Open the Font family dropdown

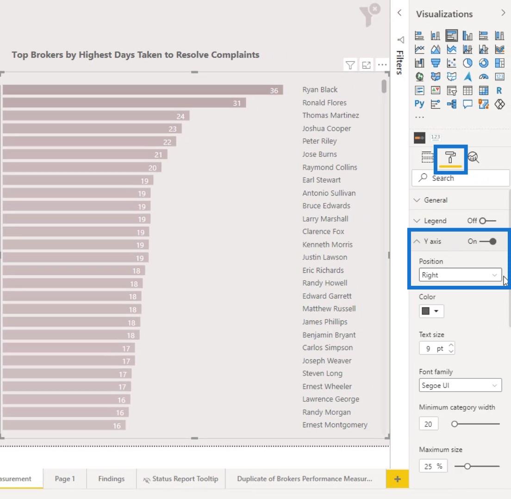click(460, 385)
